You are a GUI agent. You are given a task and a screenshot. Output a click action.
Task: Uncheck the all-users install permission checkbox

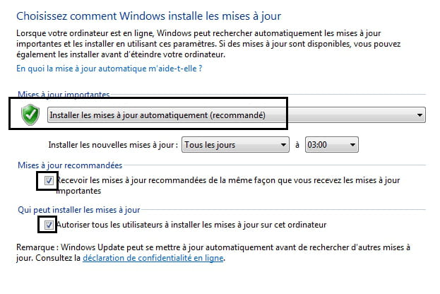point(49,225)
